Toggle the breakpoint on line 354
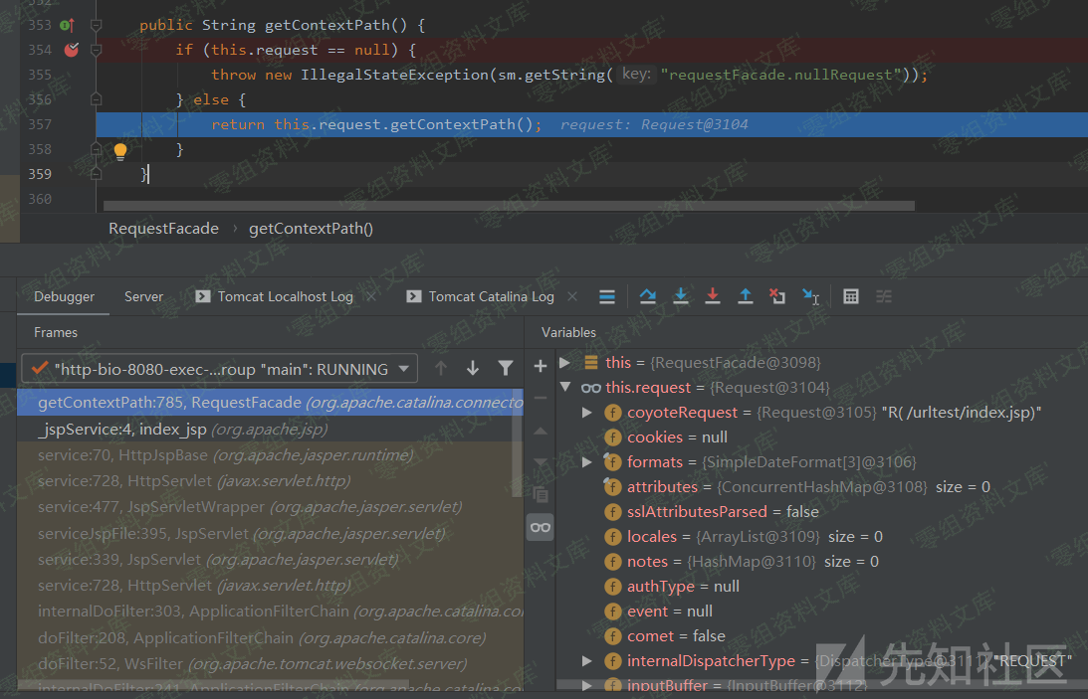 click(x=71, y=50)
